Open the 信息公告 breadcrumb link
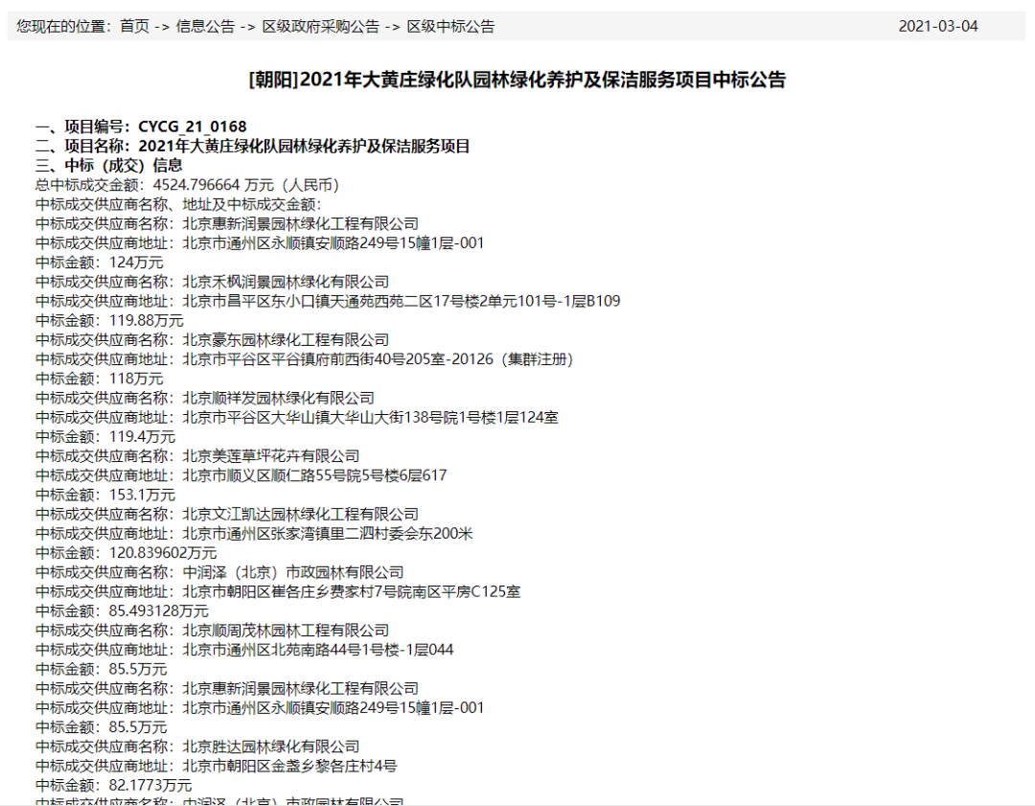This screenshot has height=806, width=1035. pyautogui.click(x=205, y=27)
